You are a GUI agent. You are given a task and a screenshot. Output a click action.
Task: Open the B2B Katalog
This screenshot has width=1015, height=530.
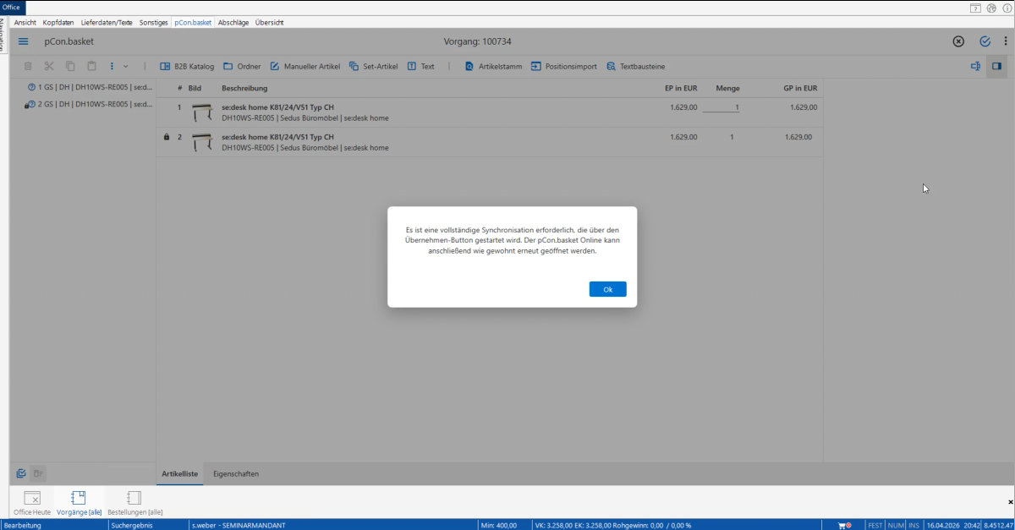pyautogui.click(x=187, y=66)
